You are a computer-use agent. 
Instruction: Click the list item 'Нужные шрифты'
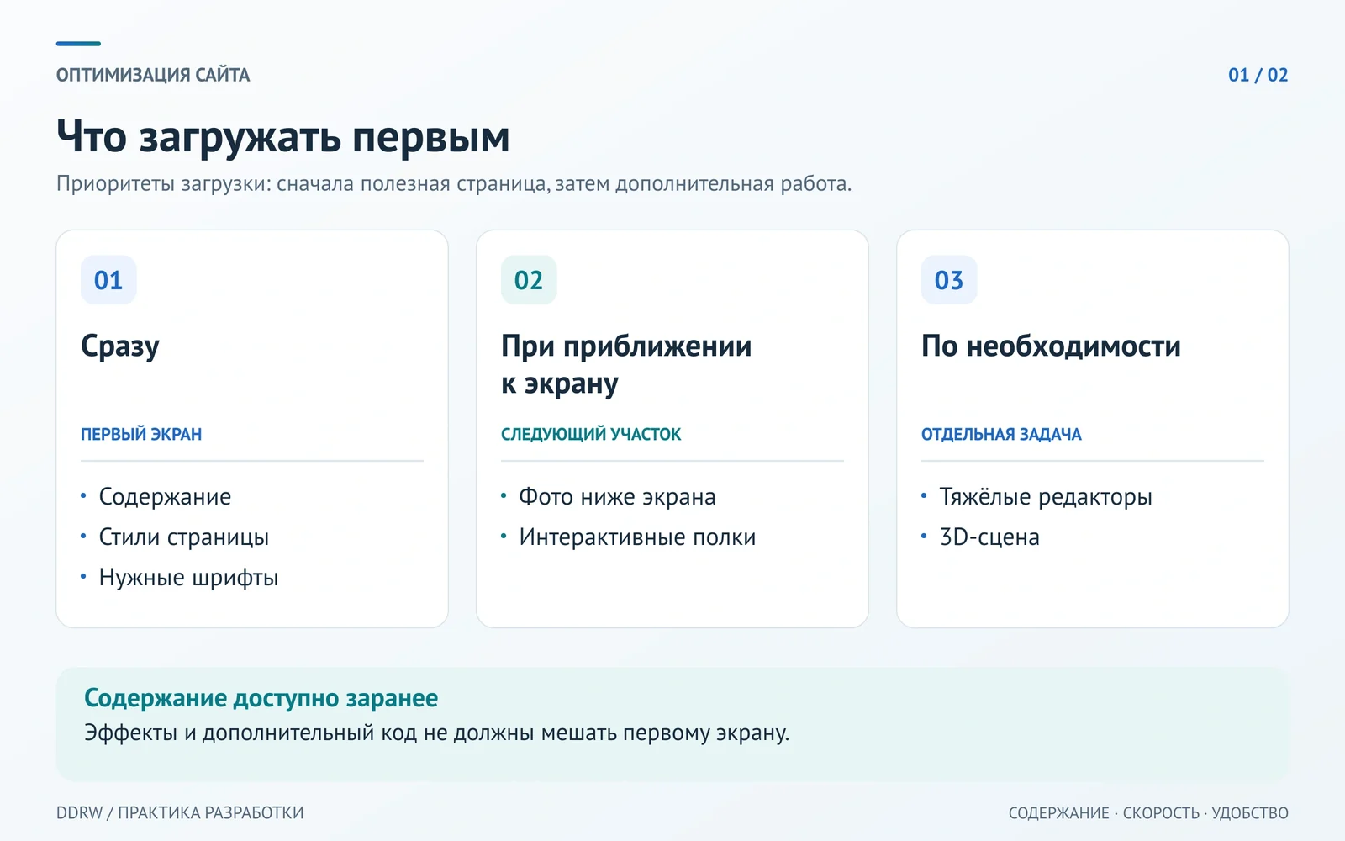pos(188,577)
